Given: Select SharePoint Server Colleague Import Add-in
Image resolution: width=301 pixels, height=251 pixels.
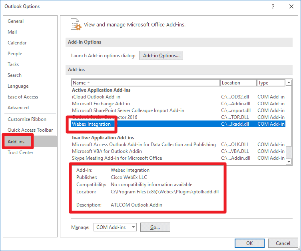Looking at the screenshot, I should pos(178,110).
